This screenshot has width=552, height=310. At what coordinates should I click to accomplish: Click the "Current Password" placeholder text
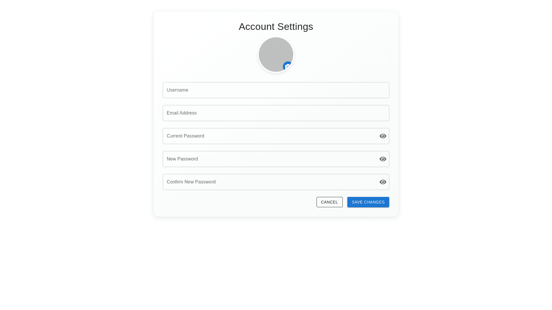pos(185,136)
